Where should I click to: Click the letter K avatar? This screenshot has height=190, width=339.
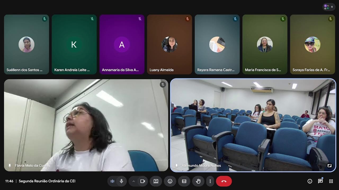point(74,44)
